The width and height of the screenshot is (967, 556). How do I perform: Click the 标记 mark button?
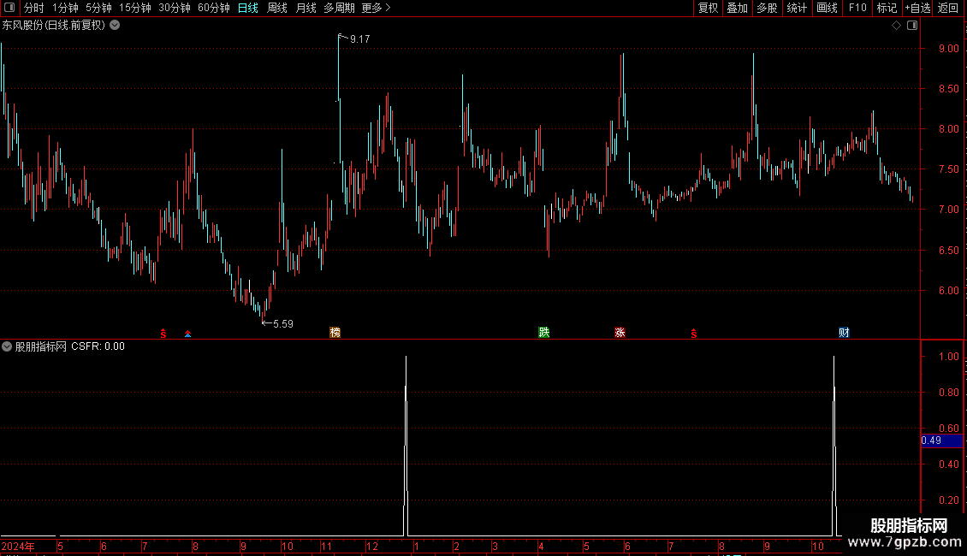click(x=887, y=8)
